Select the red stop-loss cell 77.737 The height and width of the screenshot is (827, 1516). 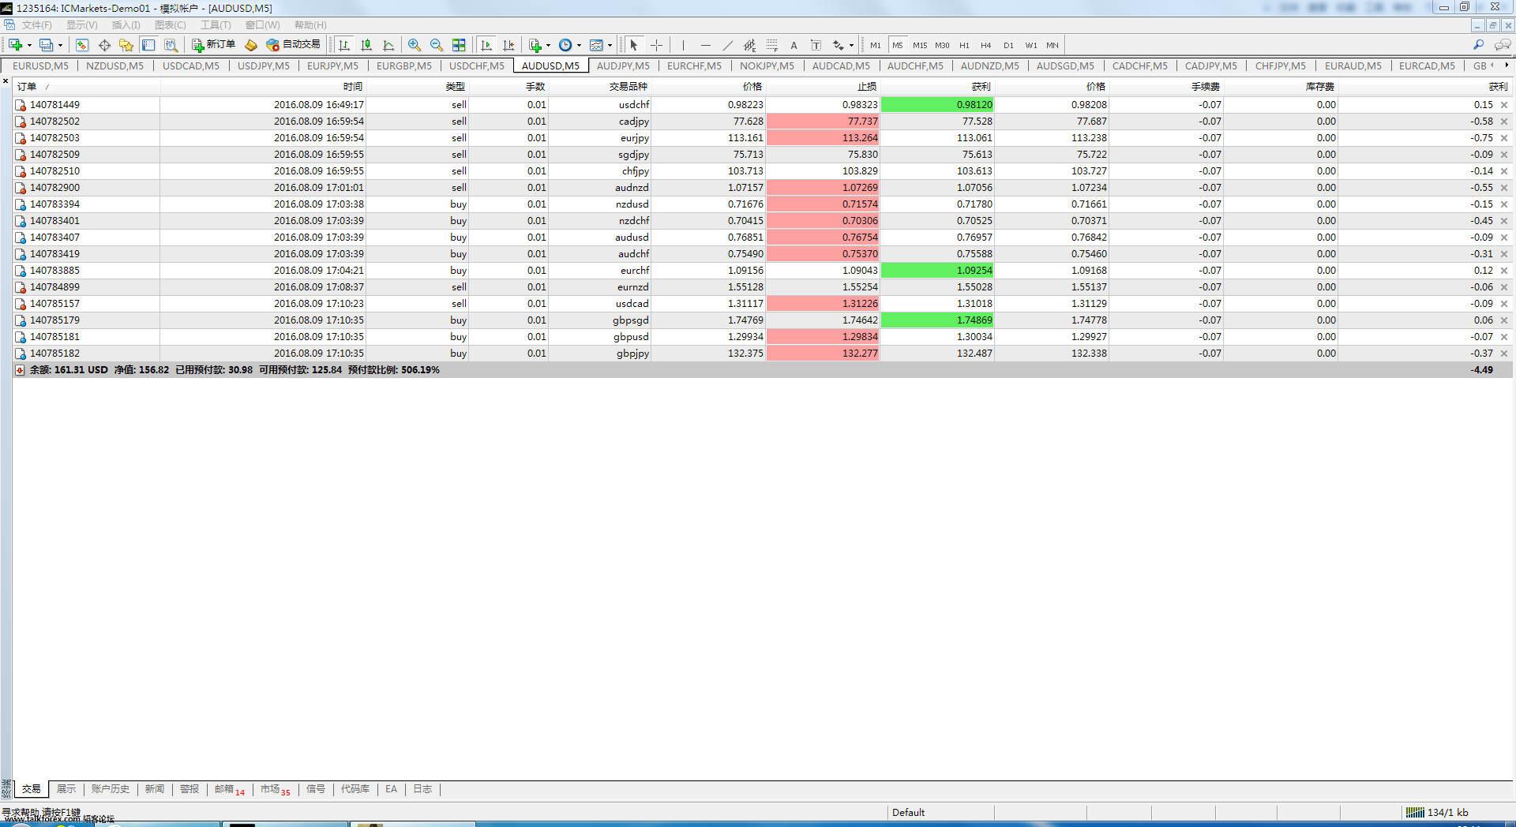pos(823,122)
